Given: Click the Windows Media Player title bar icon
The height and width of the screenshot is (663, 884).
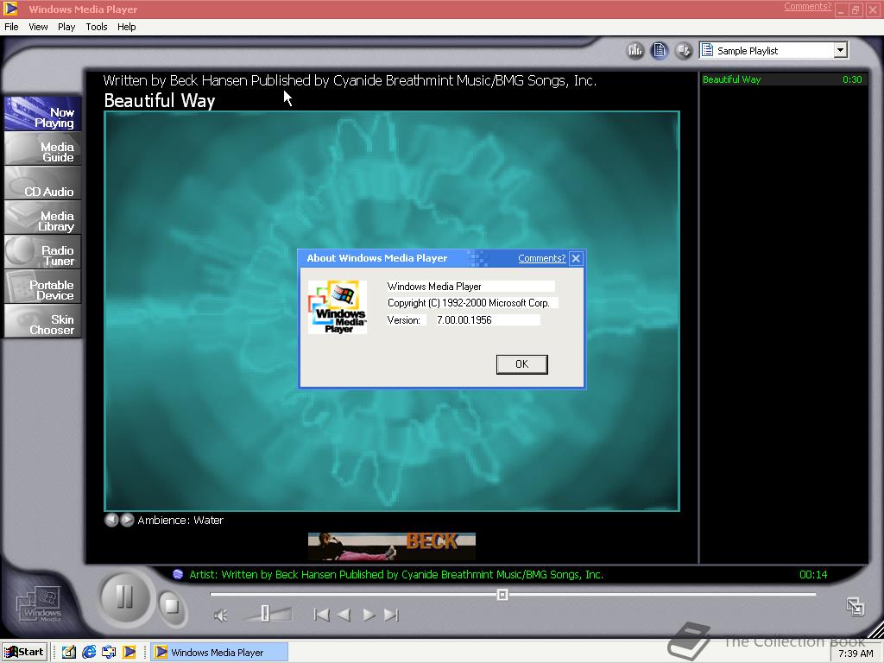Looking at the screenshot, I should [x=10, y=9].
